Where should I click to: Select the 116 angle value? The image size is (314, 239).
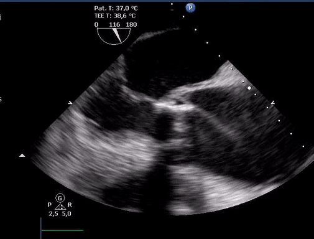point(114,25)
